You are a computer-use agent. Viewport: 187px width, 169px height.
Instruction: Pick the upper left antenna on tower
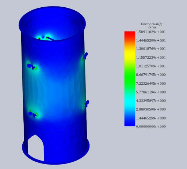click(x=31, y=66)
